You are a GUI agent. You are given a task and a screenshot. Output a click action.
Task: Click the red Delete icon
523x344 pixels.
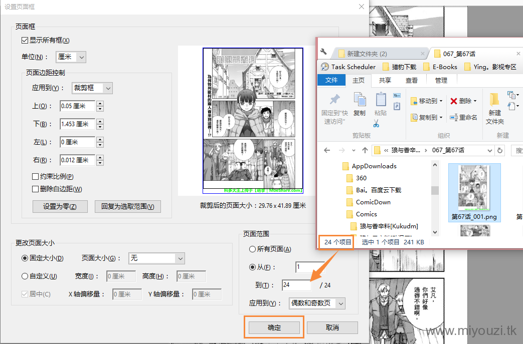(x=454, y=101)
